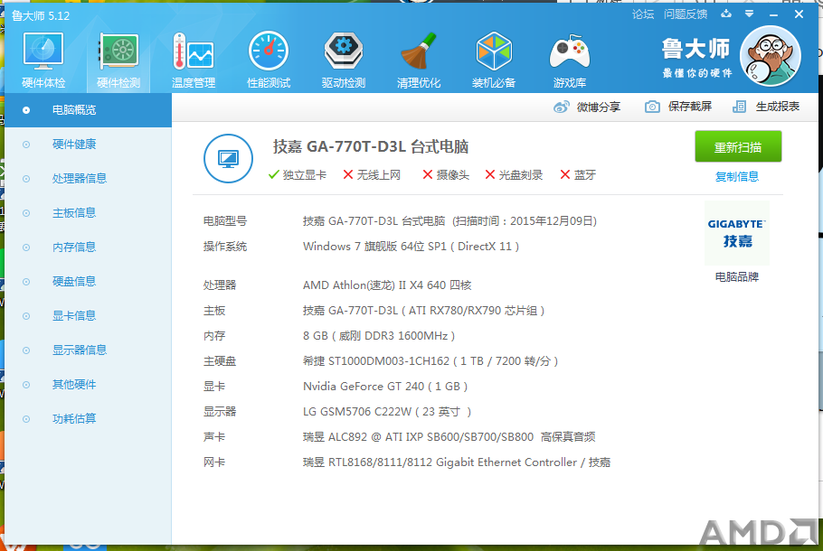
Task: Click the 摄像头 status indicator
Action: click(x=446, y=175)
